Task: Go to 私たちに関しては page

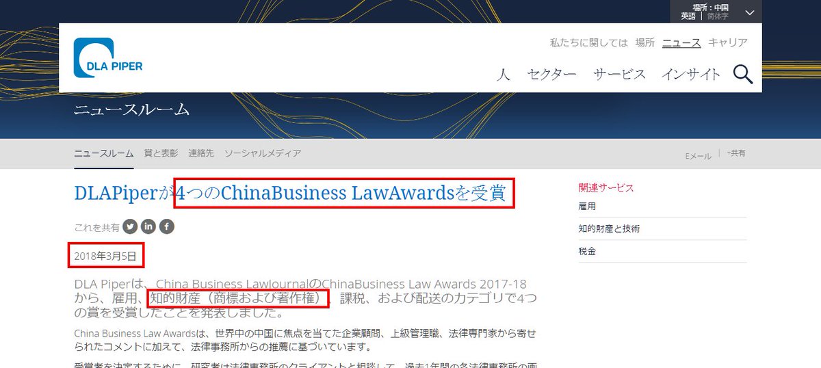Action: 588,42
